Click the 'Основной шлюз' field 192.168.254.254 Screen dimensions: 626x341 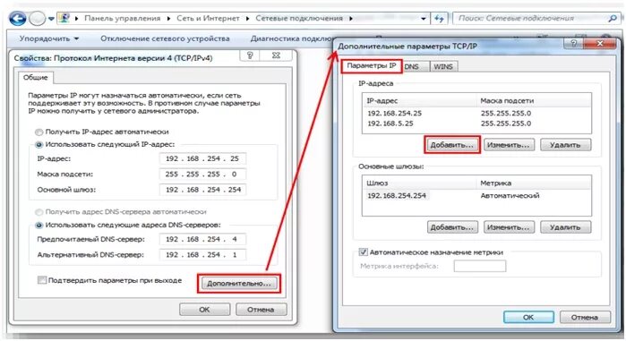pos(202,190)
